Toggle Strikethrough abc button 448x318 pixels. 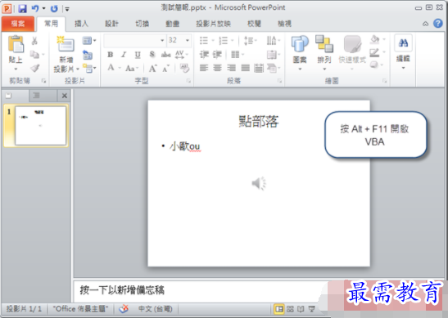tap(166, 55)
